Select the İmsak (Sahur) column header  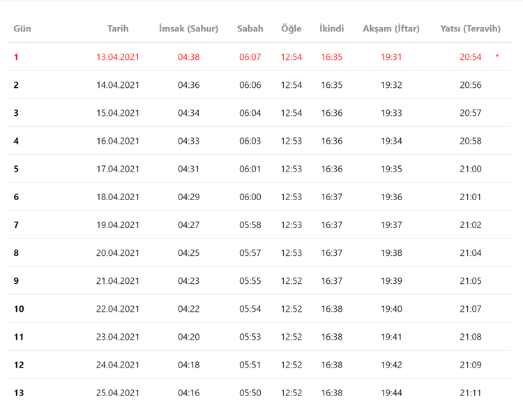[188, 29]
